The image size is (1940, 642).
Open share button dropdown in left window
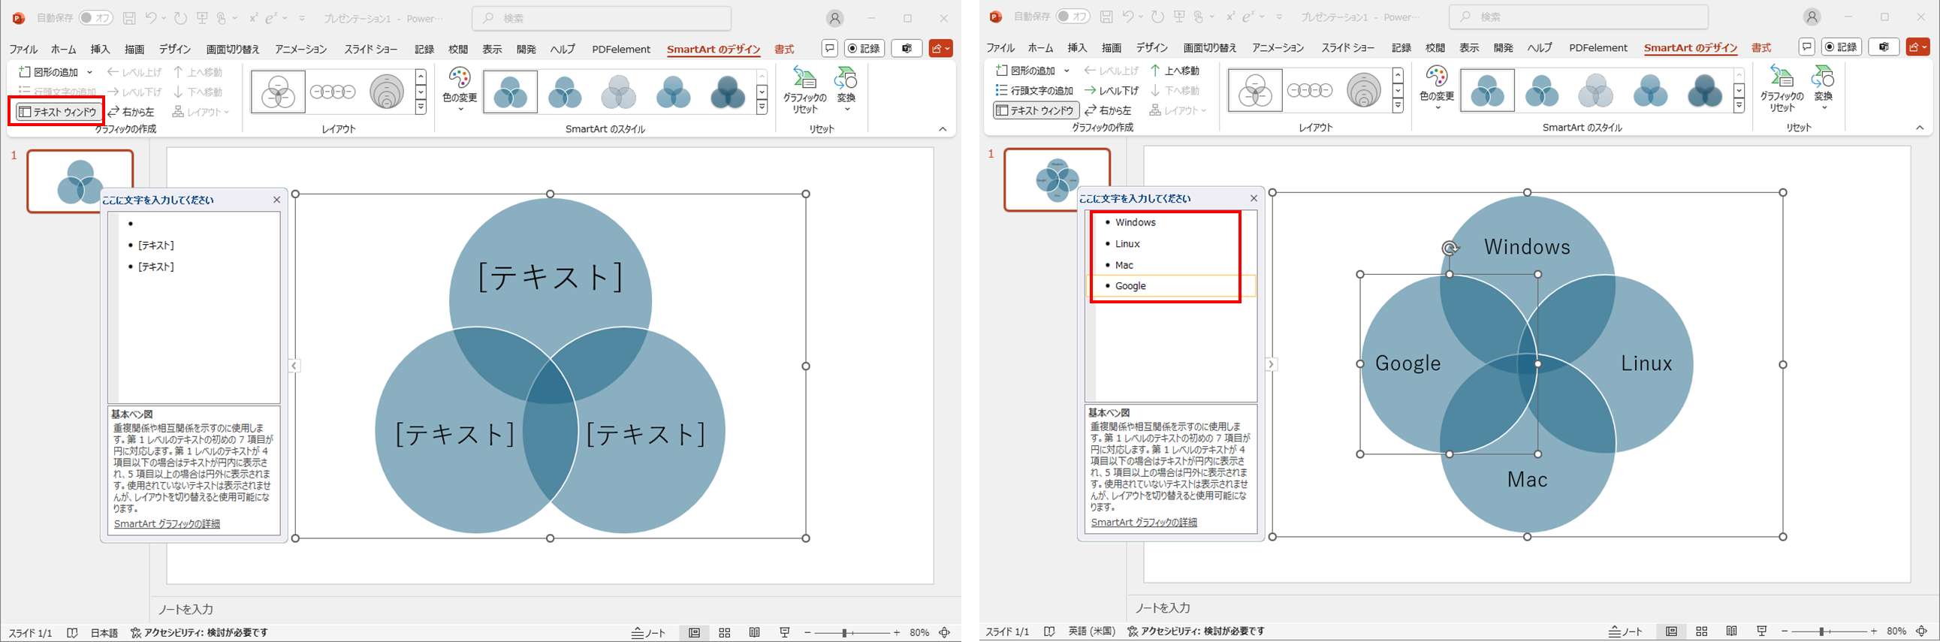point(940,49)
